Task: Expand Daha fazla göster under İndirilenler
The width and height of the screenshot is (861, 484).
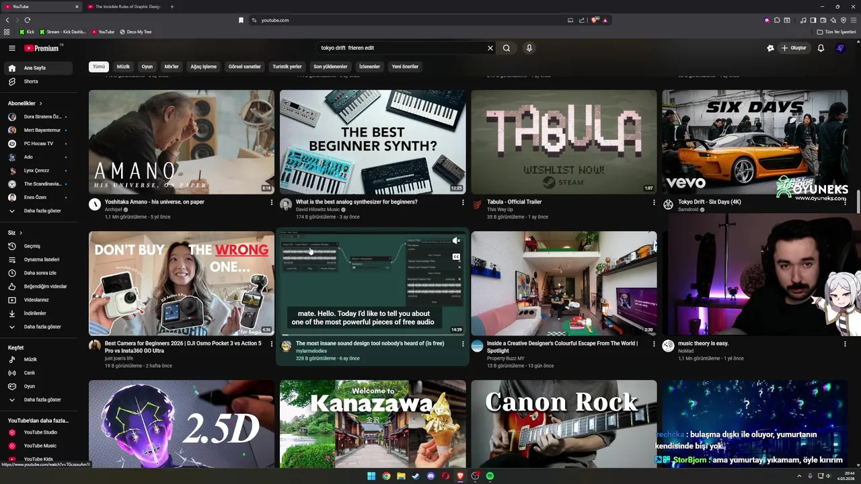Action: (39, 327)
